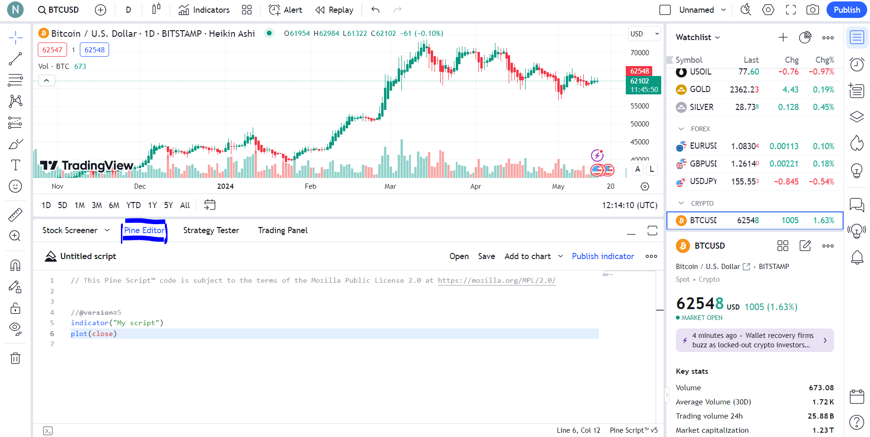870x437 pixels.
Task: Open the price scale settings gear
Action: point(645,186)
